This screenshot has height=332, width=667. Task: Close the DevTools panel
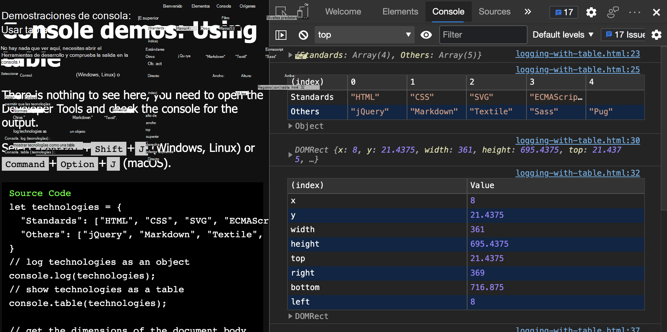tap(656, 12)
